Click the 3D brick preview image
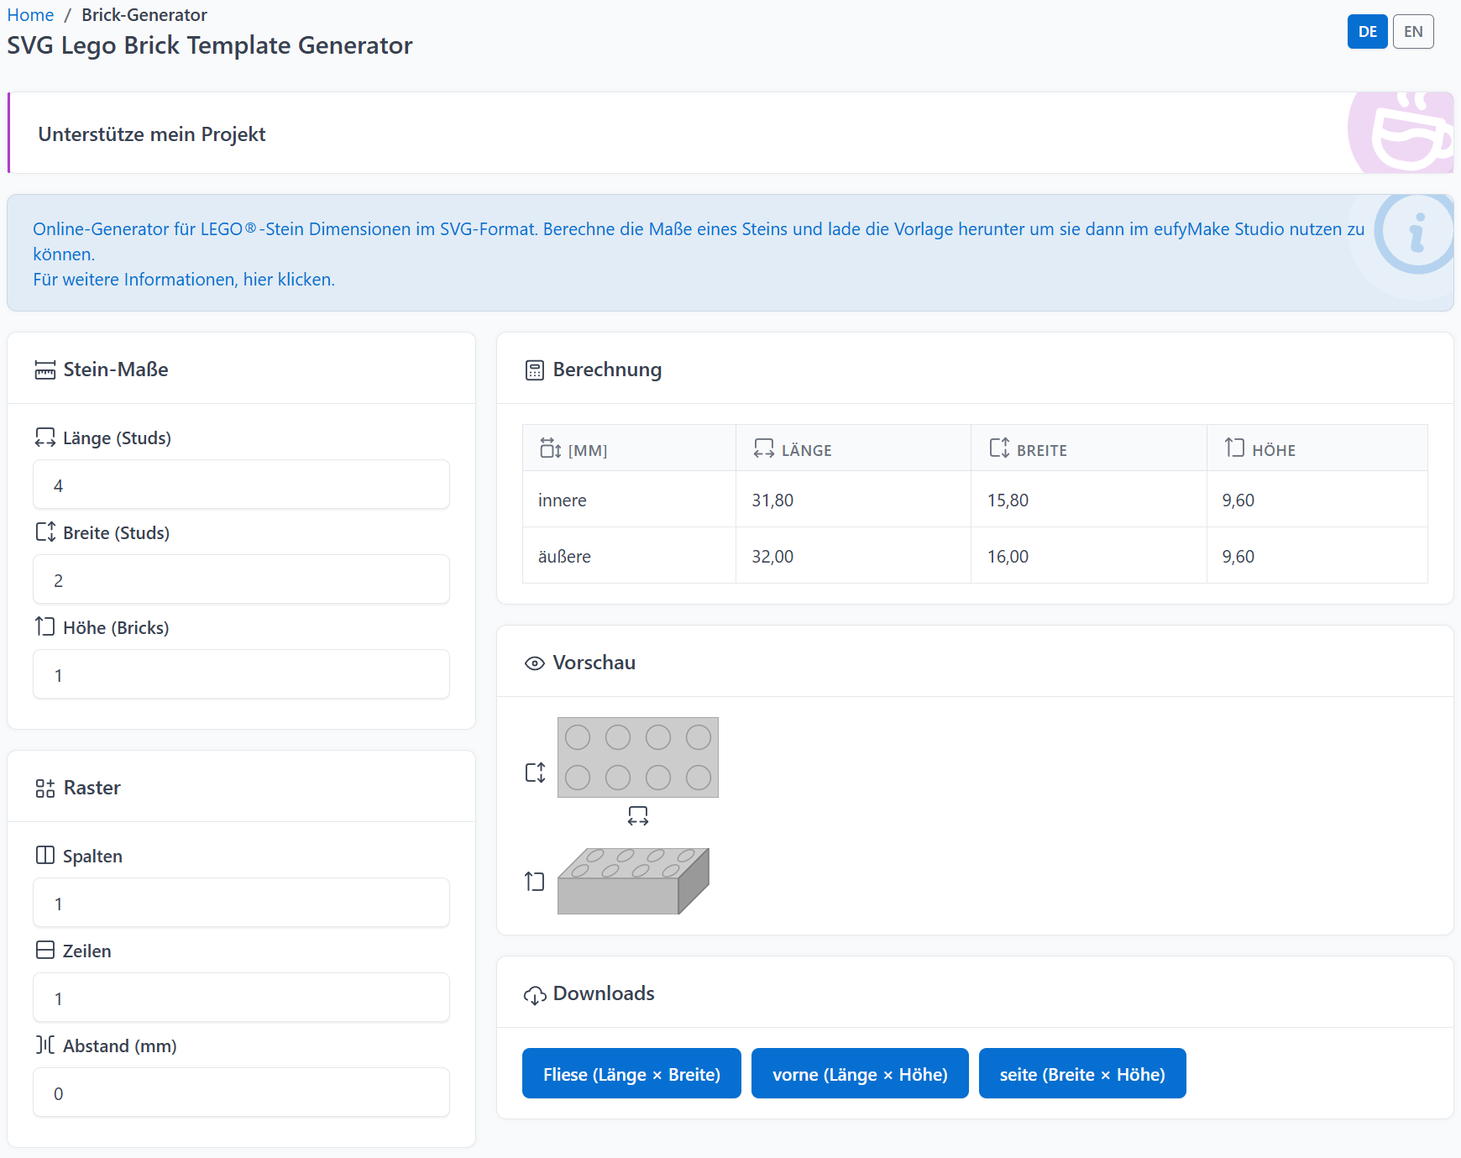This screenshot has height=1158, width=1461. coord(634,881)
